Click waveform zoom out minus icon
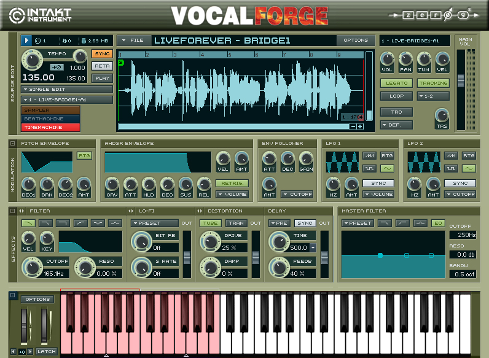The width and height of the screenshot is (489, 358). [x=353, y=126]
